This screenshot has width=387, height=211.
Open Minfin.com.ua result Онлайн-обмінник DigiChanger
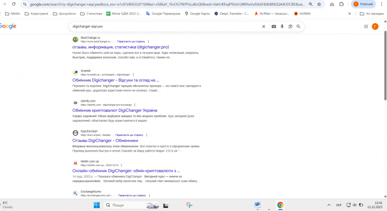coord(126,171)
